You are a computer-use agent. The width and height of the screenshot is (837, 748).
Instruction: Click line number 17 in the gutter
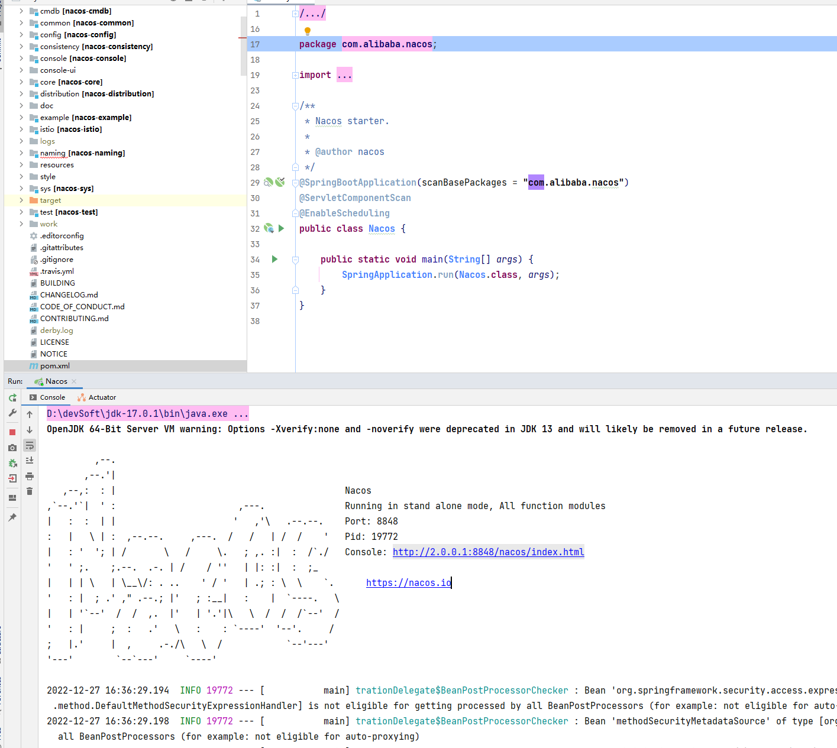255,44
